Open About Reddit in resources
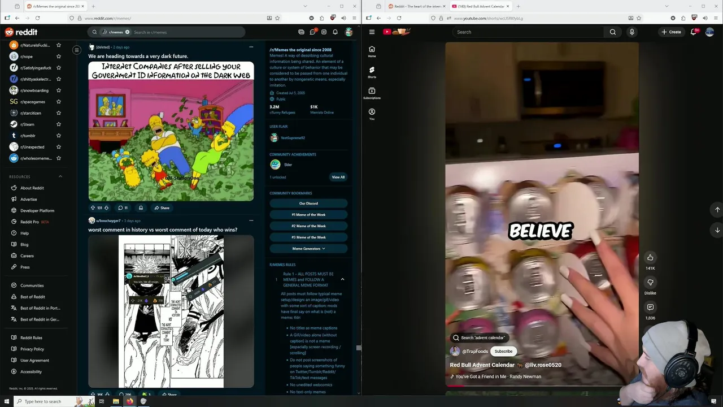The height and width of the screenshot is (407, 723). tap(32, 188)
